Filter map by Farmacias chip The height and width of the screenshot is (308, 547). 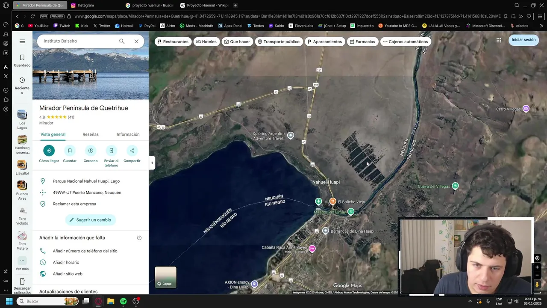362,41
